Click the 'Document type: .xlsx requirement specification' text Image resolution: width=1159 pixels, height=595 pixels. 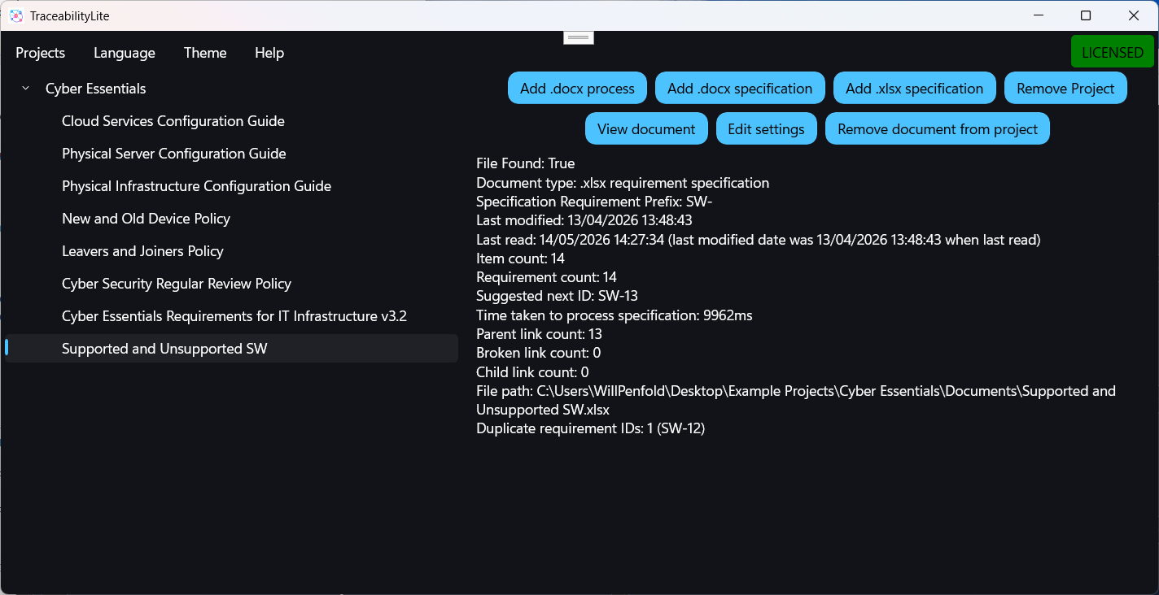[x=623, y=183]
